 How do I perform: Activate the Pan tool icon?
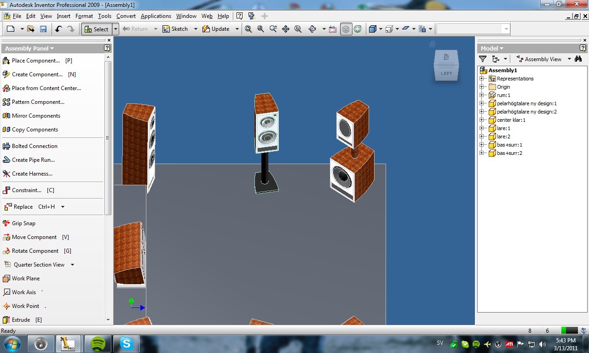pos(285,29)
